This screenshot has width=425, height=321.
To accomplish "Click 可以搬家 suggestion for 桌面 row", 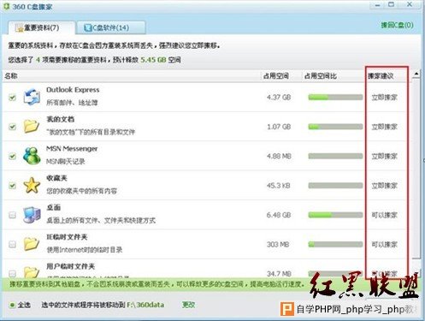I will click(384, 215).
